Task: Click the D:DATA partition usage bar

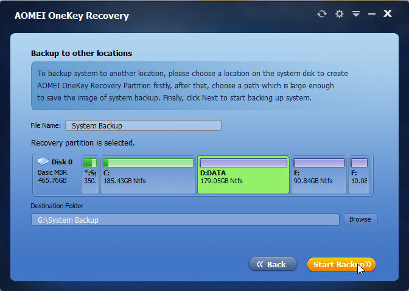Action: 243,163
